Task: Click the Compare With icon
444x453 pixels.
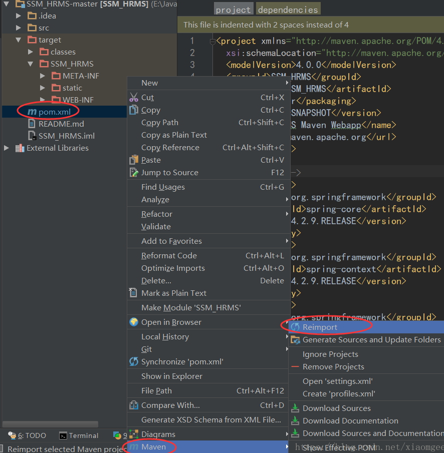Action: point(134,405)
